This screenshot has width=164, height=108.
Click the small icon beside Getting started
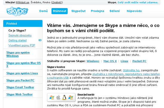(40, 40)
